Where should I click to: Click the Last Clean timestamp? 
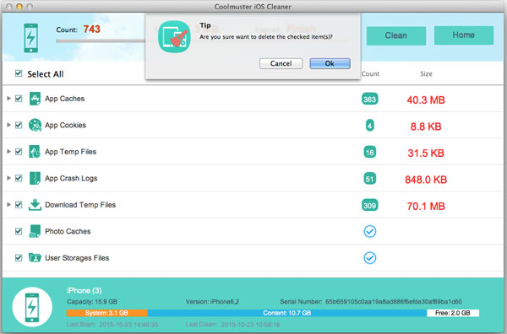point(250,325)
